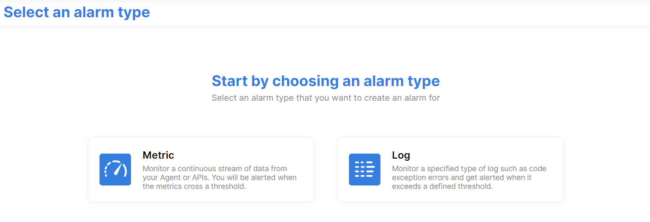Viewport: 650px width, 222px height.
Task: Click the subtitle below the main heading
Action: [325, 98]
